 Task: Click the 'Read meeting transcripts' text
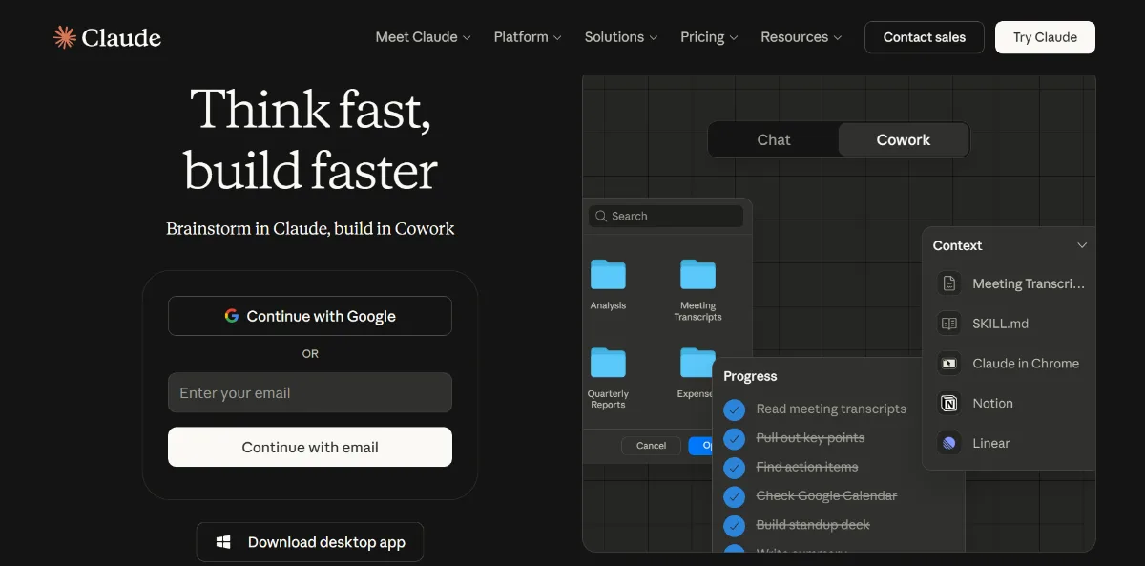831,409
